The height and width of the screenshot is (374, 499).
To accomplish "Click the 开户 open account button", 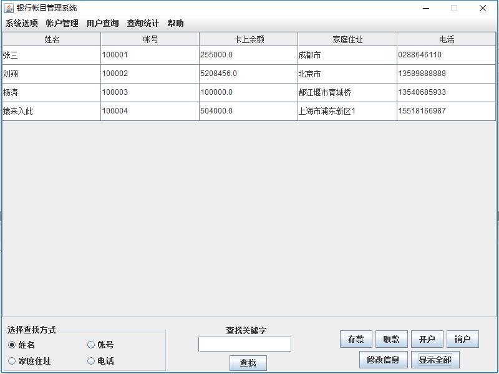I will pos(428,338).
